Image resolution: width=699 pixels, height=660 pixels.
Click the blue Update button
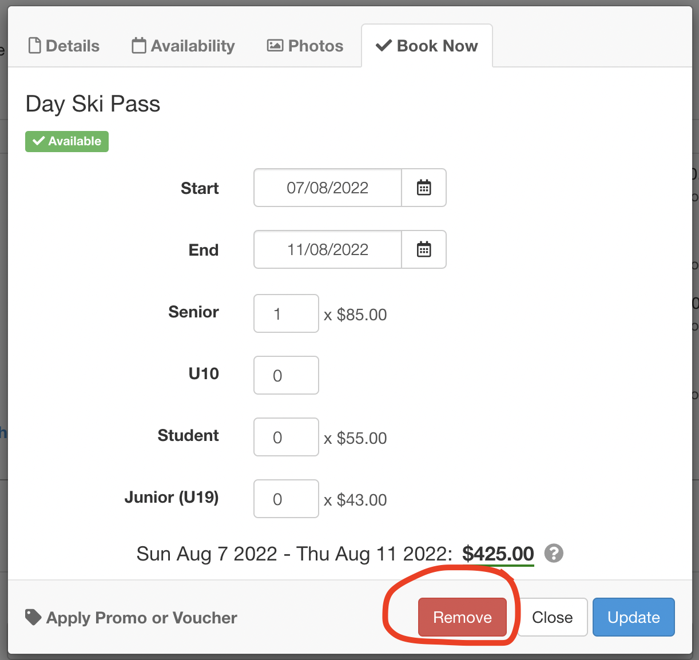tap(634, 617)
